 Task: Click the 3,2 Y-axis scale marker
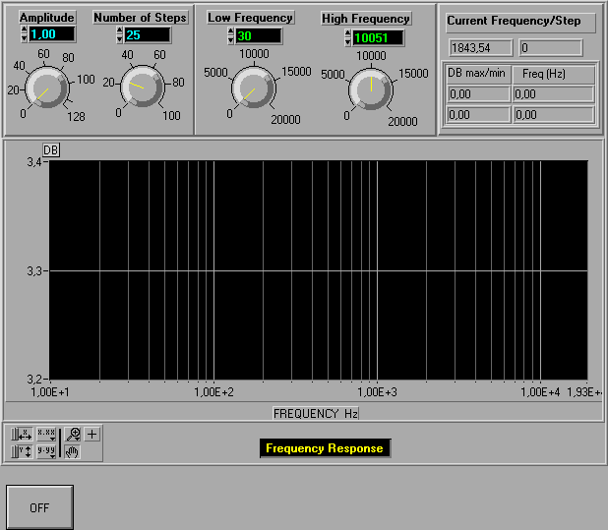[34, 379]
